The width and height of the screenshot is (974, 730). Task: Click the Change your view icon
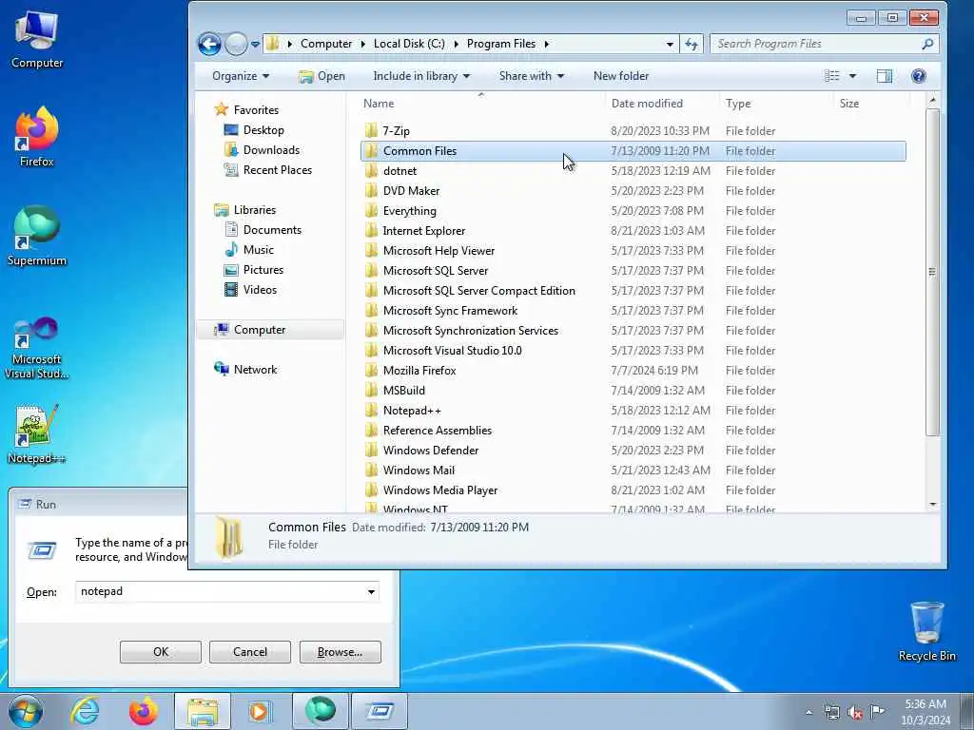coord(831,76)
